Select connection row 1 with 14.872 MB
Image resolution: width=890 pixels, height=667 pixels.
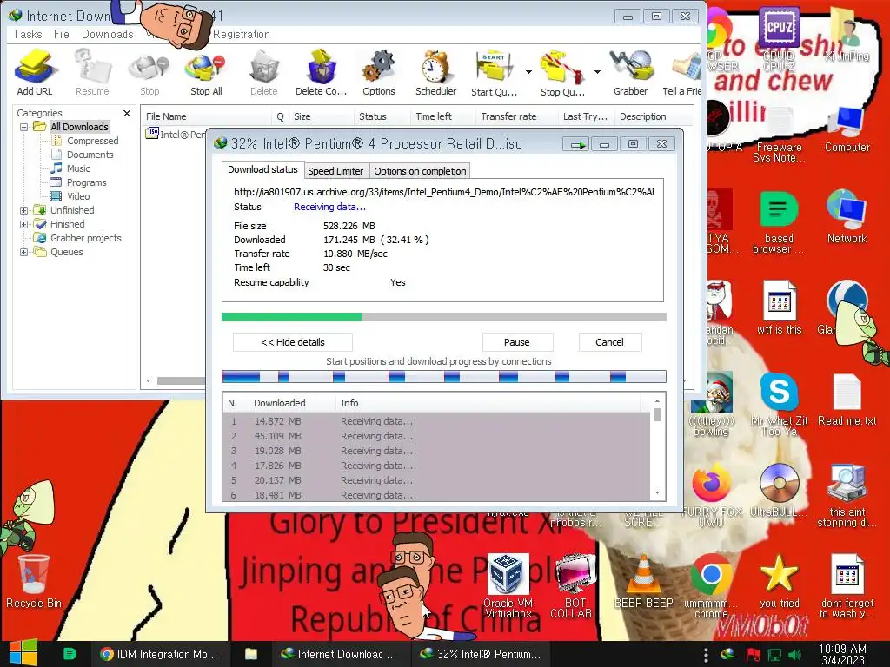[436, 421]
